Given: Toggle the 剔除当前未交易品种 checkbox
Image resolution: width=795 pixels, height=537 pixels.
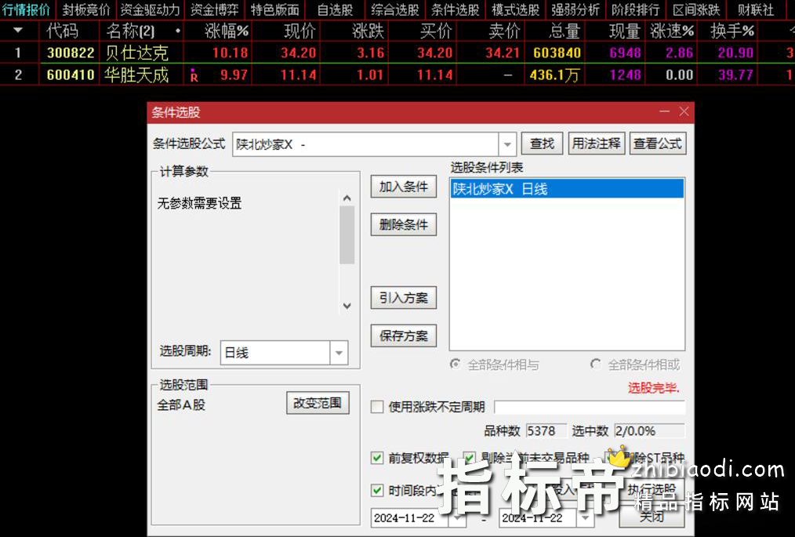Looking at the screenshot, I should coord(470,458).
